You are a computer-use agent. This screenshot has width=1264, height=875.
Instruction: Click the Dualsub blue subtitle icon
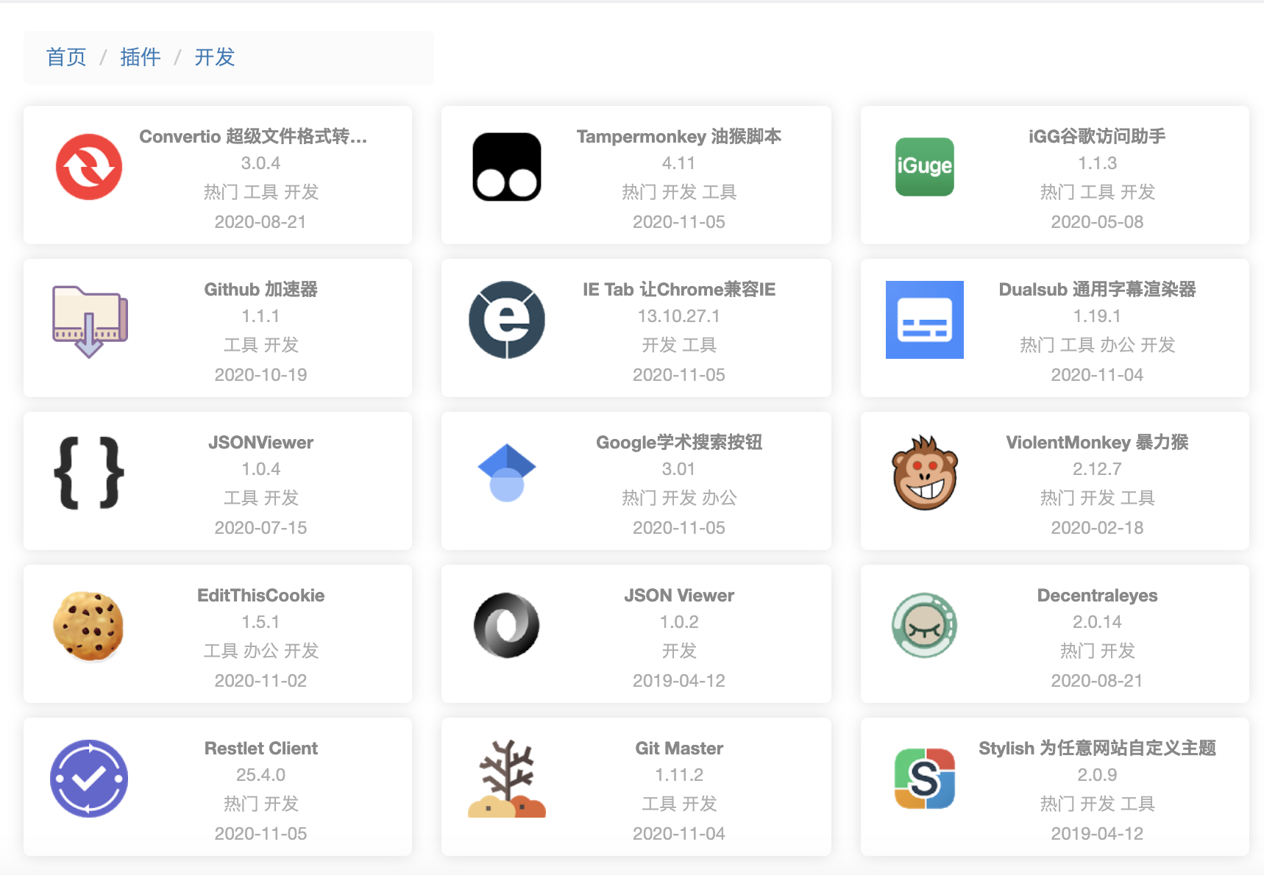tap(925, 320)
